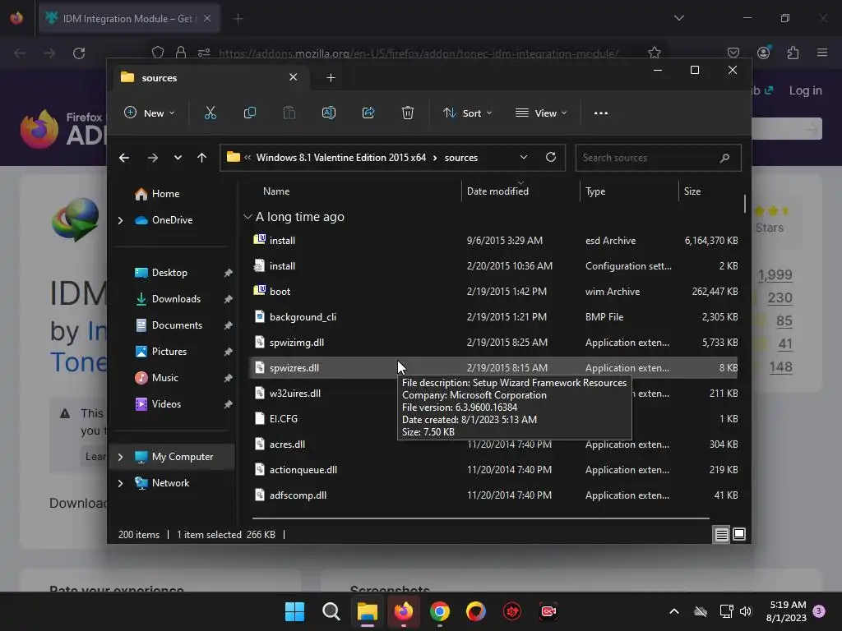Switch to details view layout icon
The image size is (842, 631).
pyautogui.click(x=722, y=534)
